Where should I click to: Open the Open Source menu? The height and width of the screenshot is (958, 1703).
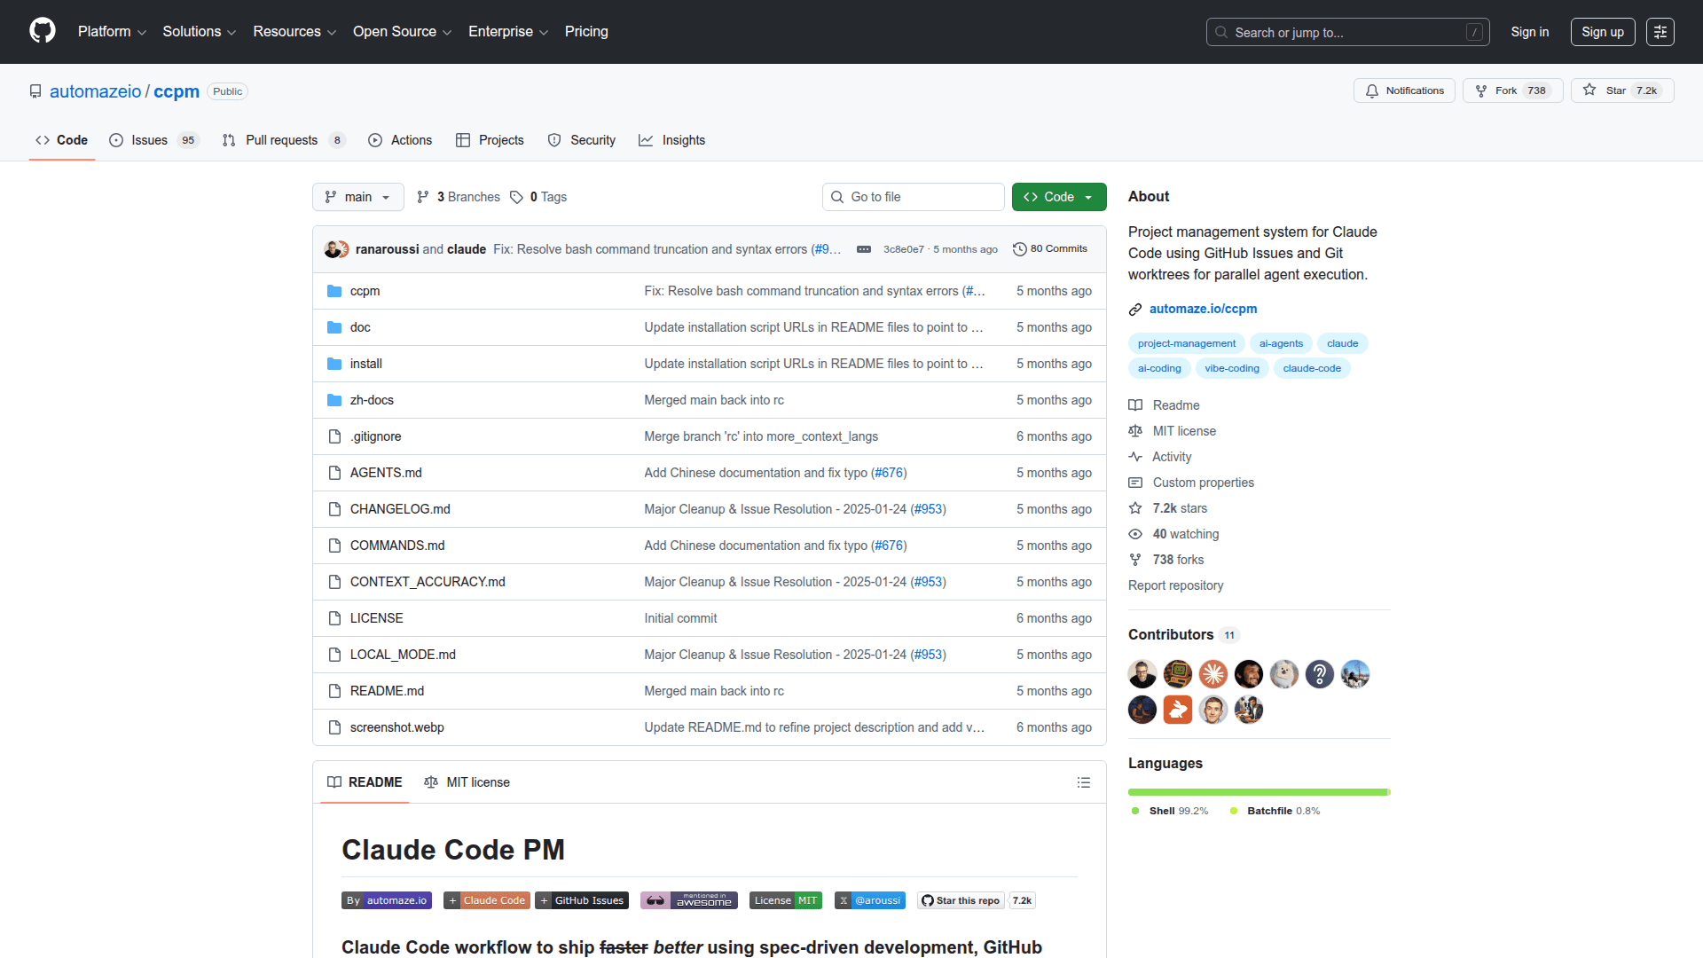point(402,32)
